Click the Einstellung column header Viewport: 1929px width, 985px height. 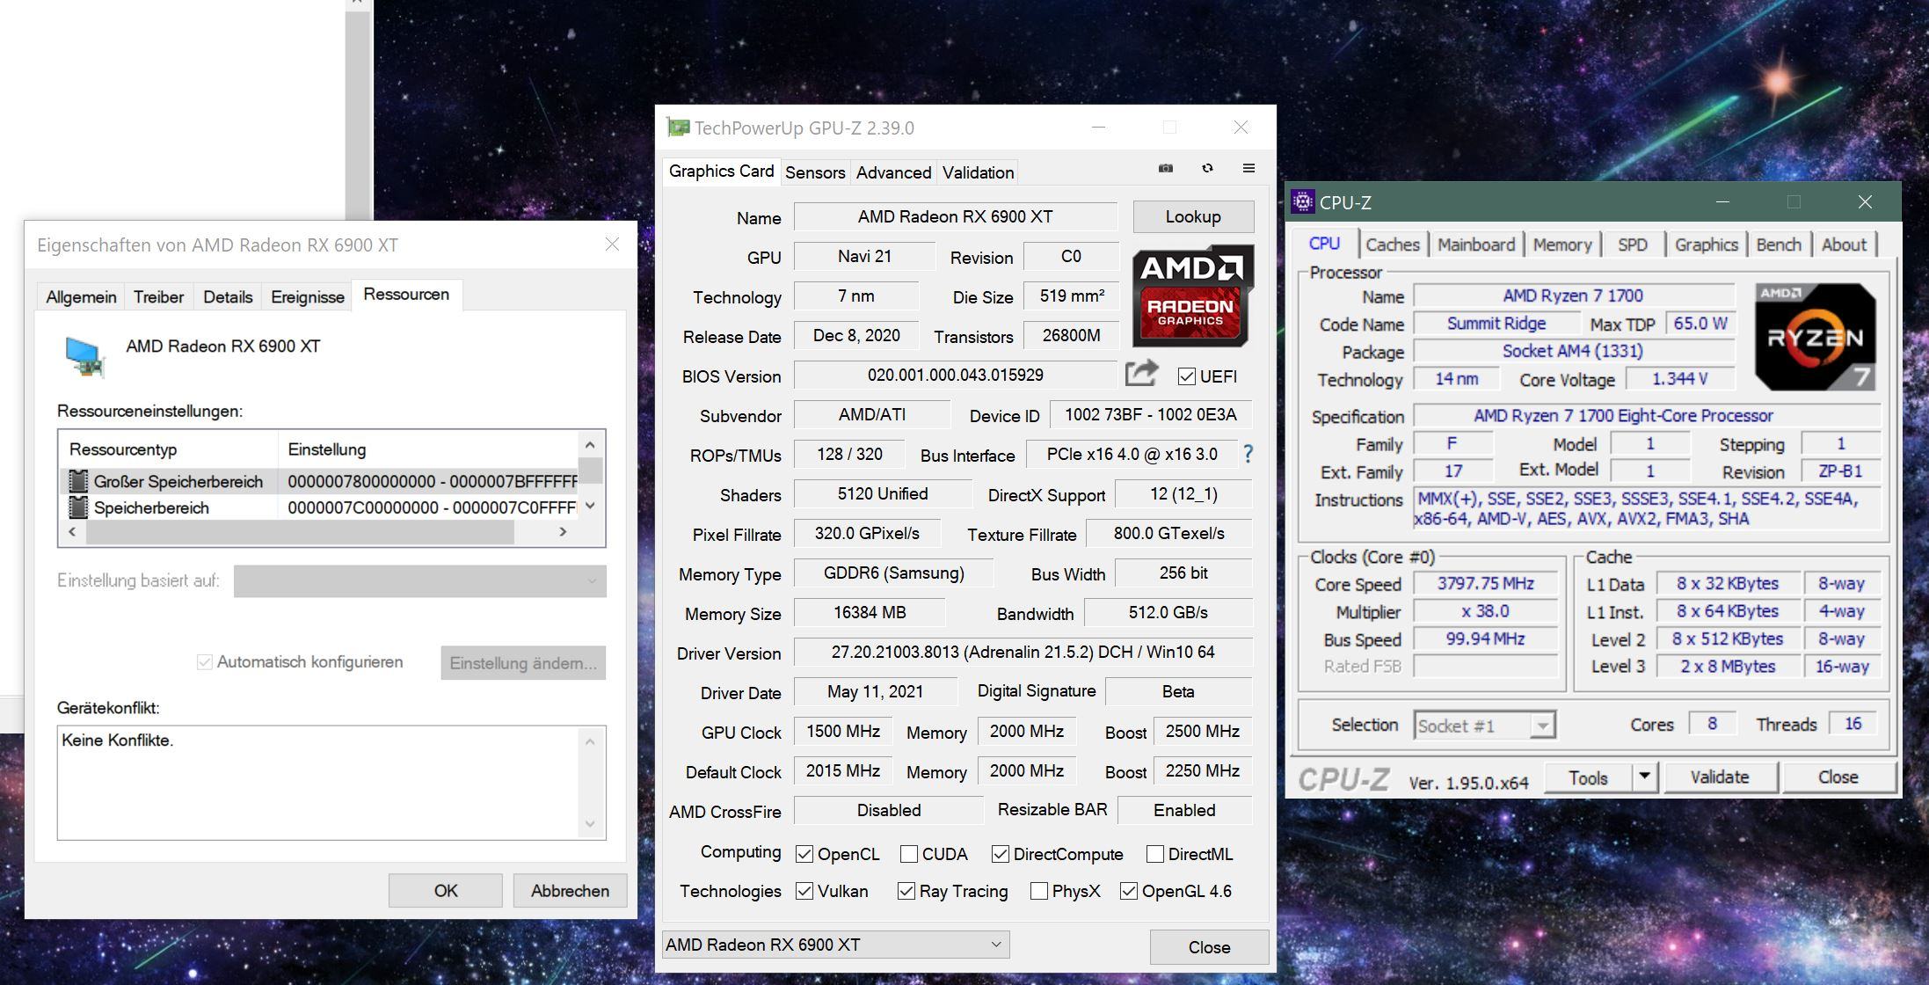[428, 449]
